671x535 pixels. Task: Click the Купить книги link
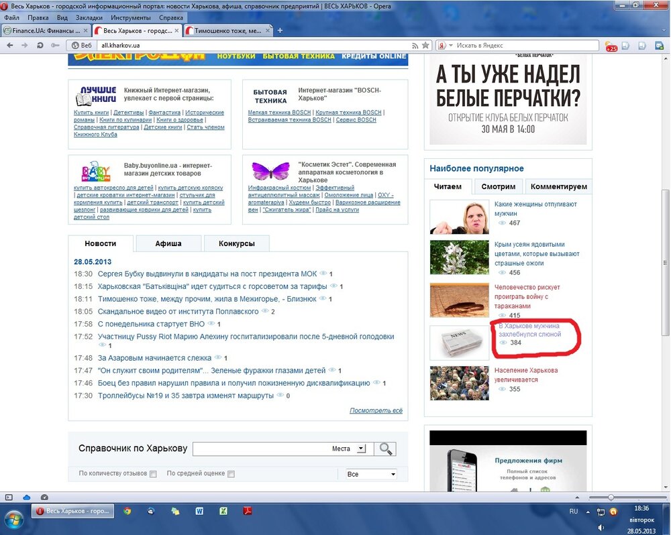pyautogui.click(x=91, y=113)
